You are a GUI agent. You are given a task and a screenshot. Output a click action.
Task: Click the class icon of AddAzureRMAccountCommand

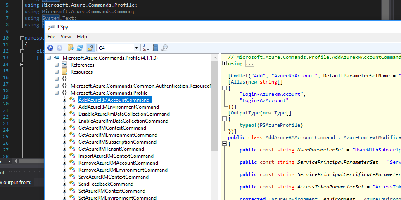click(x=72, y=100)
